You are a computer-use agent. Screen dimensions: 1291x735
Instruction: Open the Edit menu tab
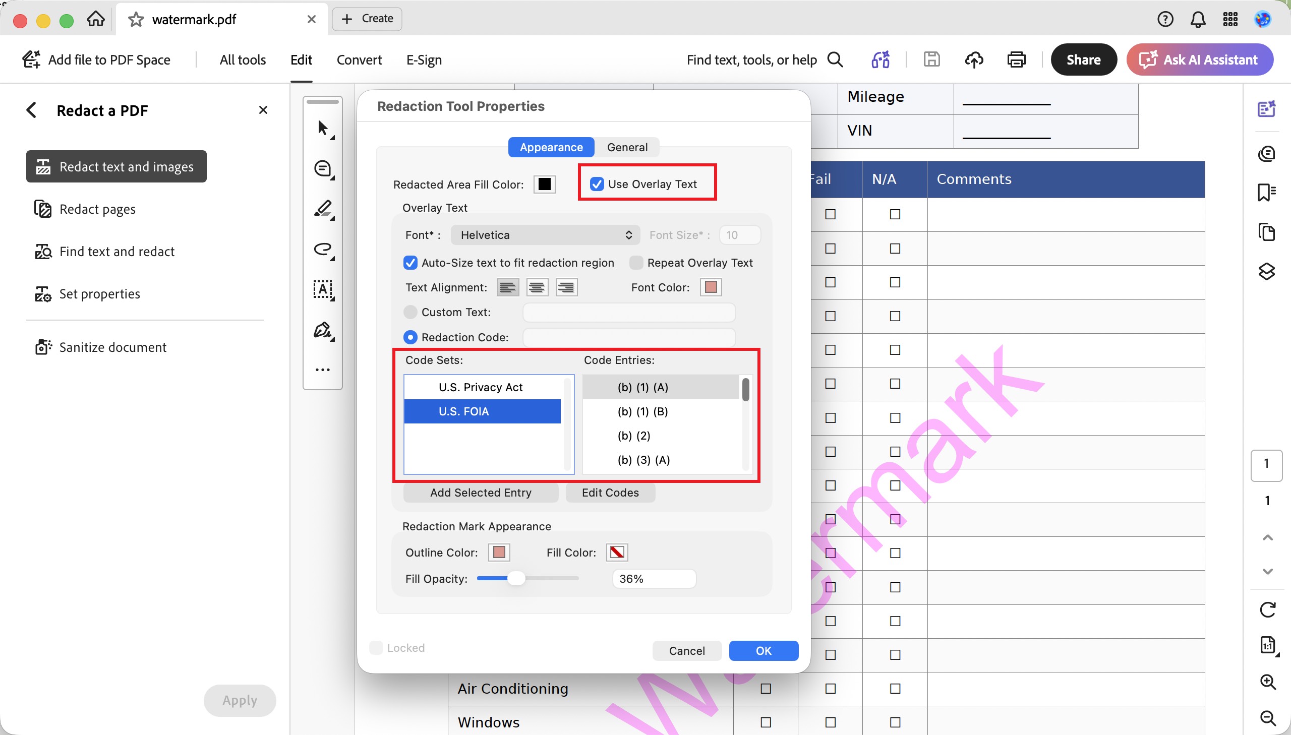pyautogui.click(x=302, y=59)
